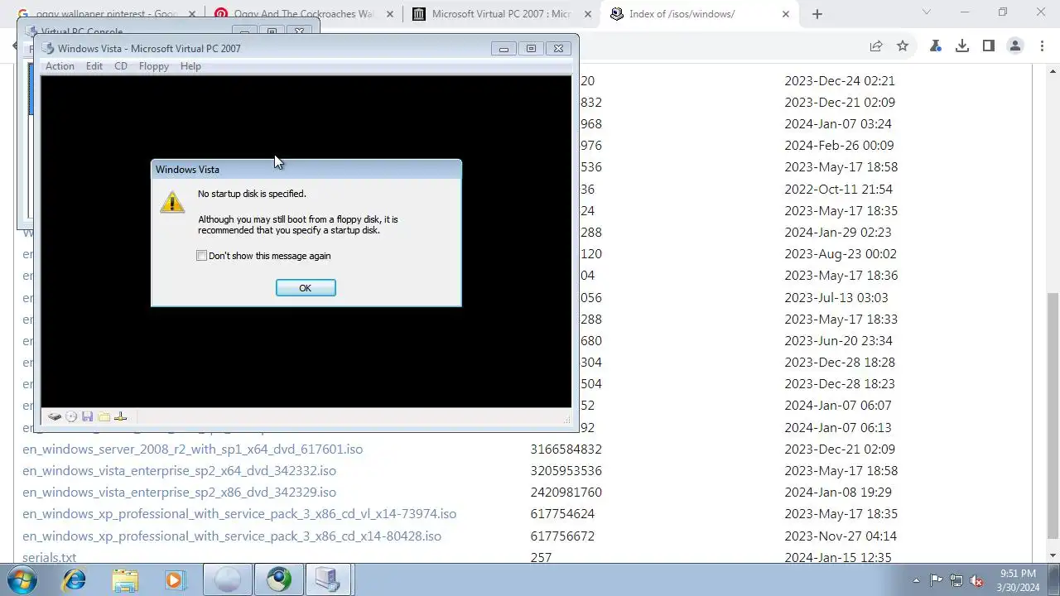1060x596 pixels.
Task: Open Windows Media Player from the taskbar
Action: (174, 580)
